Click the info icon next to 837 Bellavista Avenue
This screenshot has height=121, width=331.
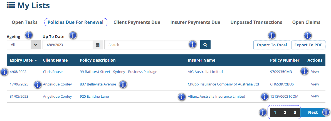pos(123,84)
